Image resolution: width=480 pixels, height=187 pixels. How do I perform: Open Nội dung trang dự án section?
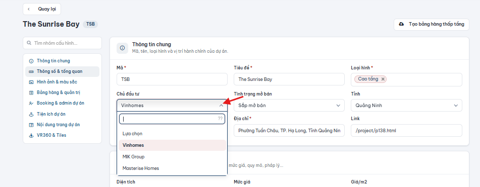coord(62,125)
